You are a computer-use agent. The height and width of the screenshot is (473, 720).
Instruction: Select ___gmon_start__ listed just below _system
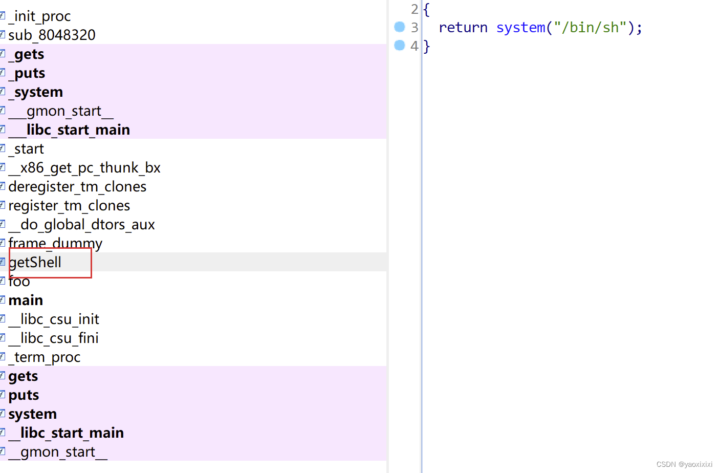(x=61, y=111)
